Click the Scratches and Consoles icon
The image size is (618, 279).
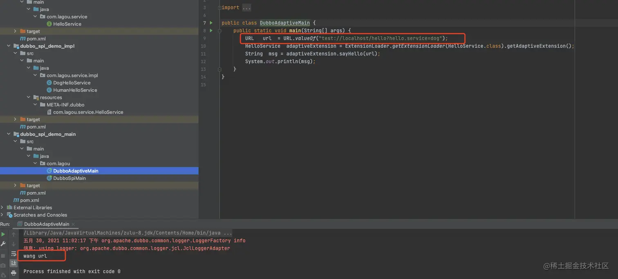click(9, 215)
